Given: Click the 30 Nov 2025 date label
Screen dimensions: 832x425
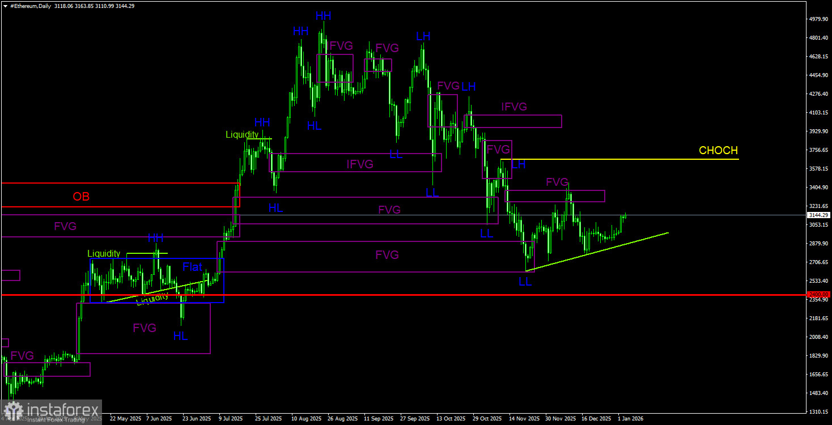Looking at the screenshot, I should 560,419.
